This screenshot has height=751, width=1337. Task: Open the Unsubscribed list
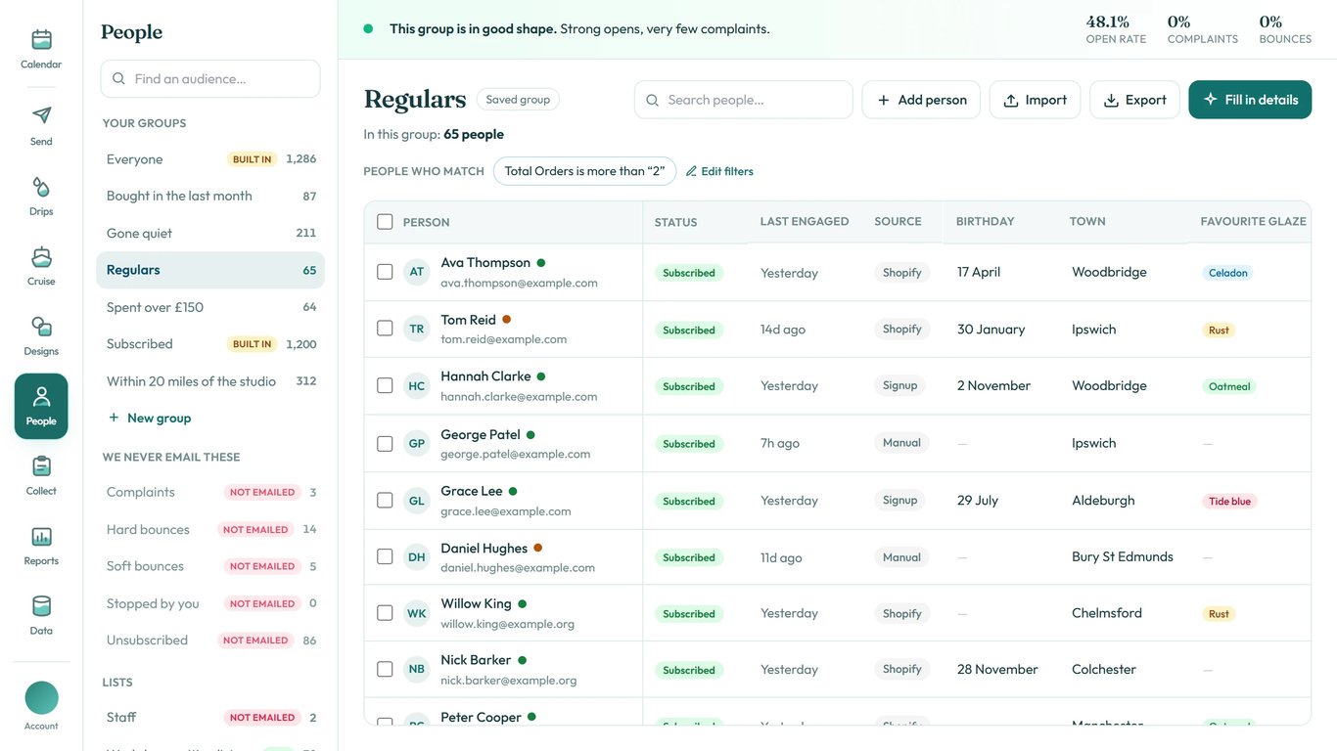[x=210, y=641]
